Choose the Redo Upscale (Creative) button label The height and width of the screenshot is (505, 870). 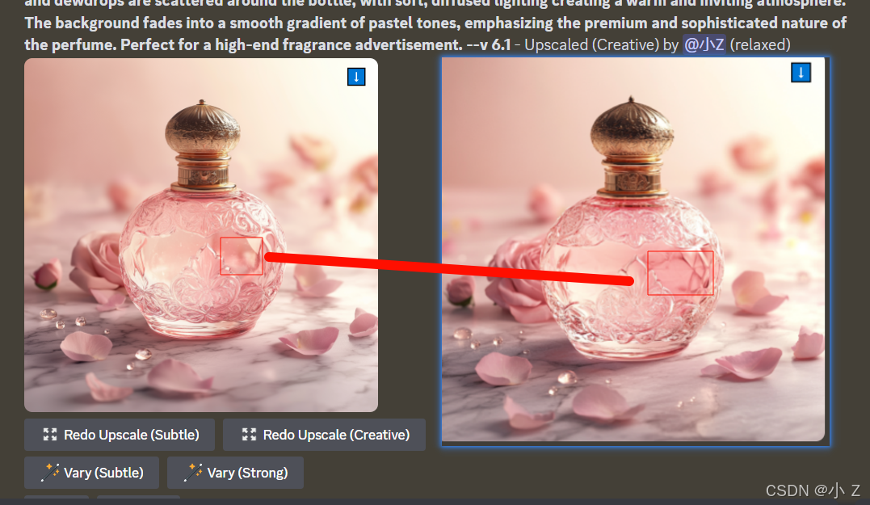(336, 435)
